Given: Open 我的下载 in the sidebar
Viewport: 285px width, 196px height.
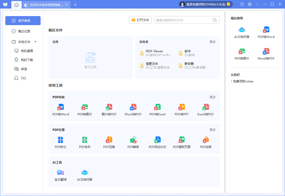Looking at the screenshot, I should pyautogui.click(x=24, y=60).
